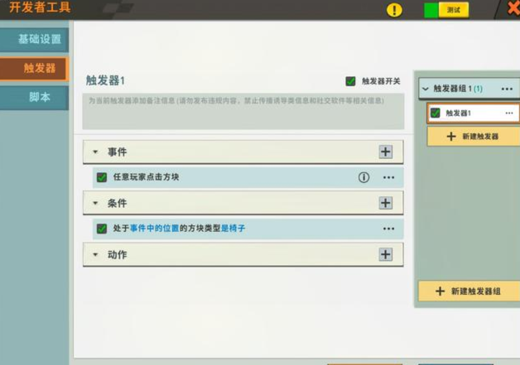Collapse the 触发器组1 group

tap(425, 88)
